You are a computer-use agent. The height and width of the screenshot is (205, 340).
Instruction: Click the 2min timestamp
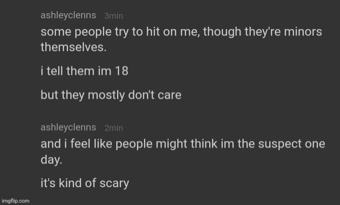[x=114, y=128]
